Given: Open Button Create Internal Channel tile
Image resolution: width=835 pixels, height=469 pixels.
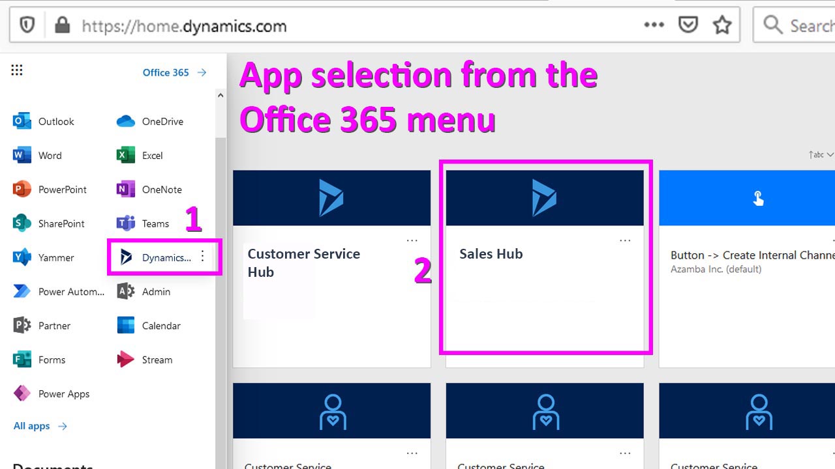Looking at the screenshot, I should [x=747, y=268].
